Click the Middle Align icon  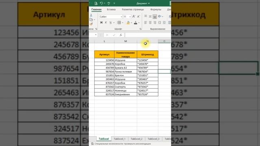pyautogui.click(x=150, y=16)
